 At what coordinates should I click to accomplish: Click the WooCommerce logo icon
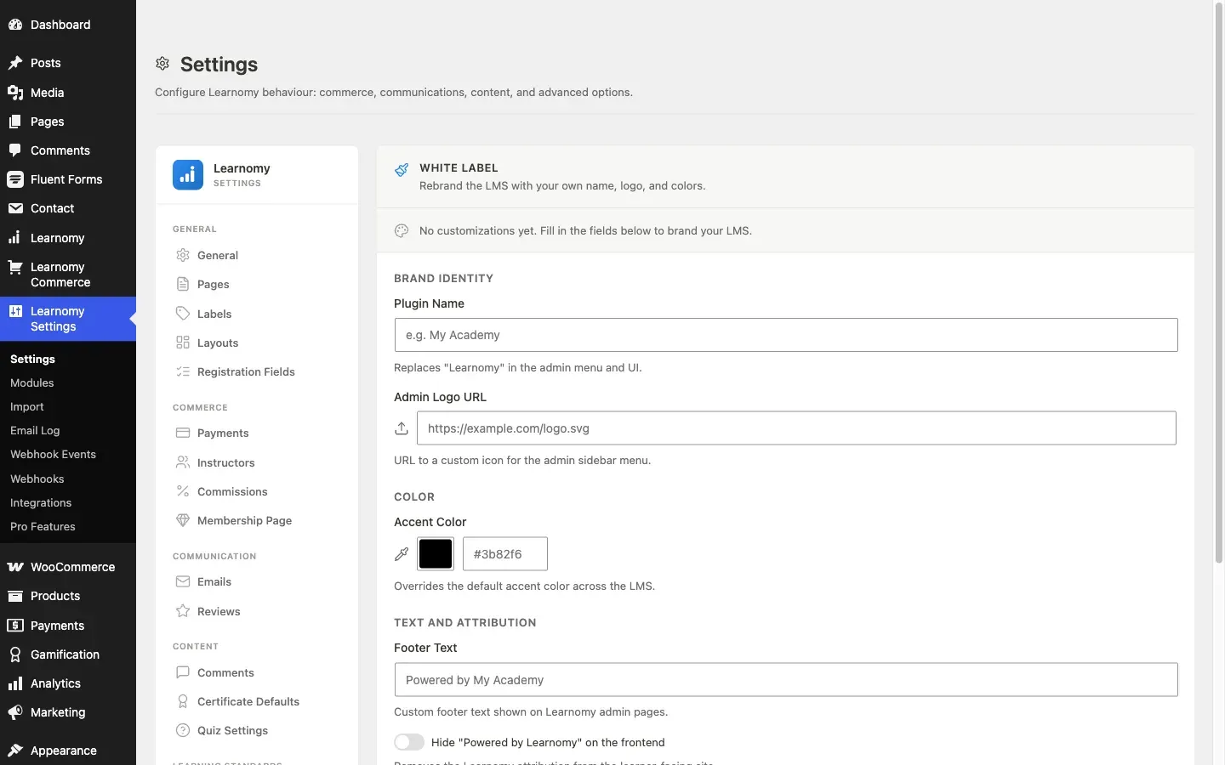pyautogui.click(x=15, y=567)
